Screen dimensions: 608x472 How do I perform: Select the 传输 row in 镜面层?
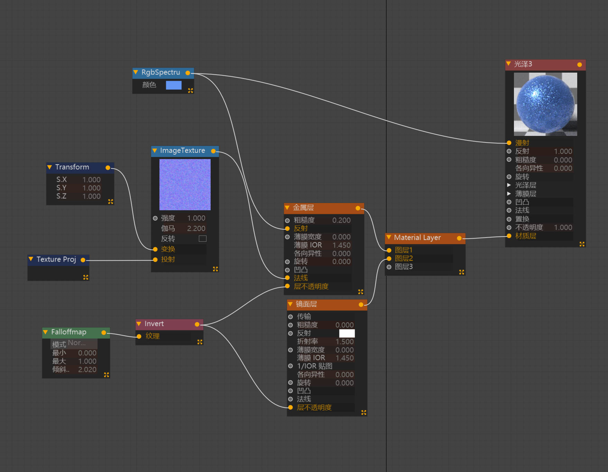[325, 316]
